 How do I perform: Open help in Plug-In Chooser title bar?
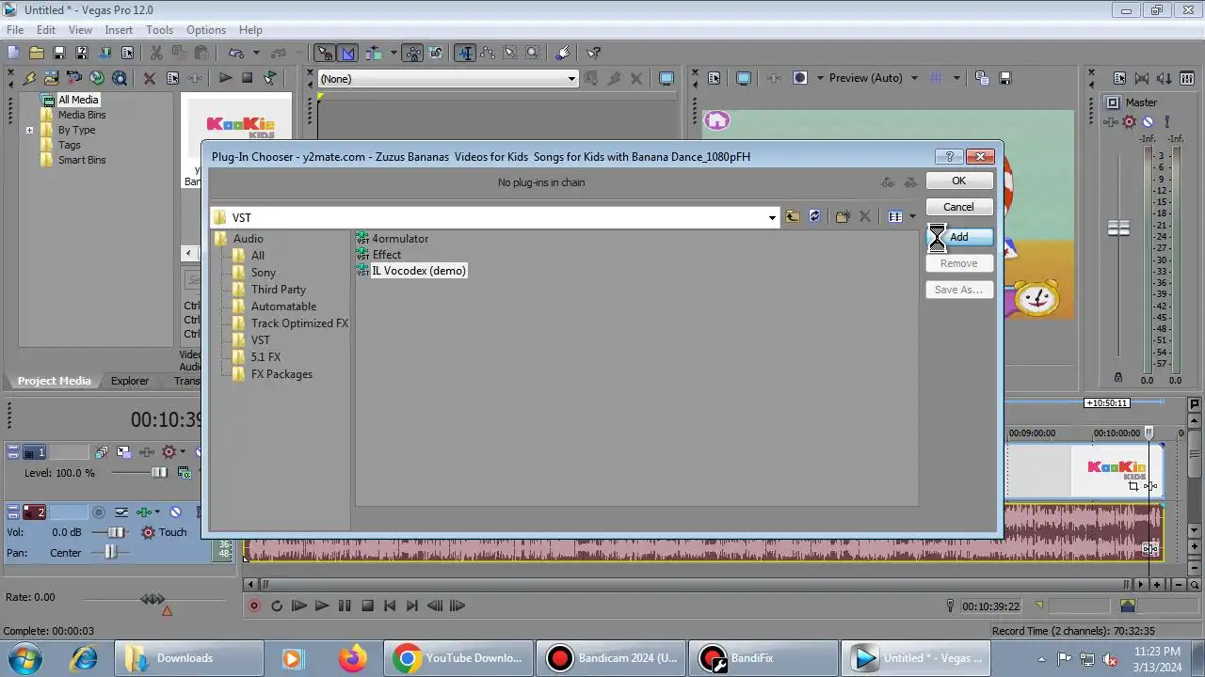[x=948, y=156]
